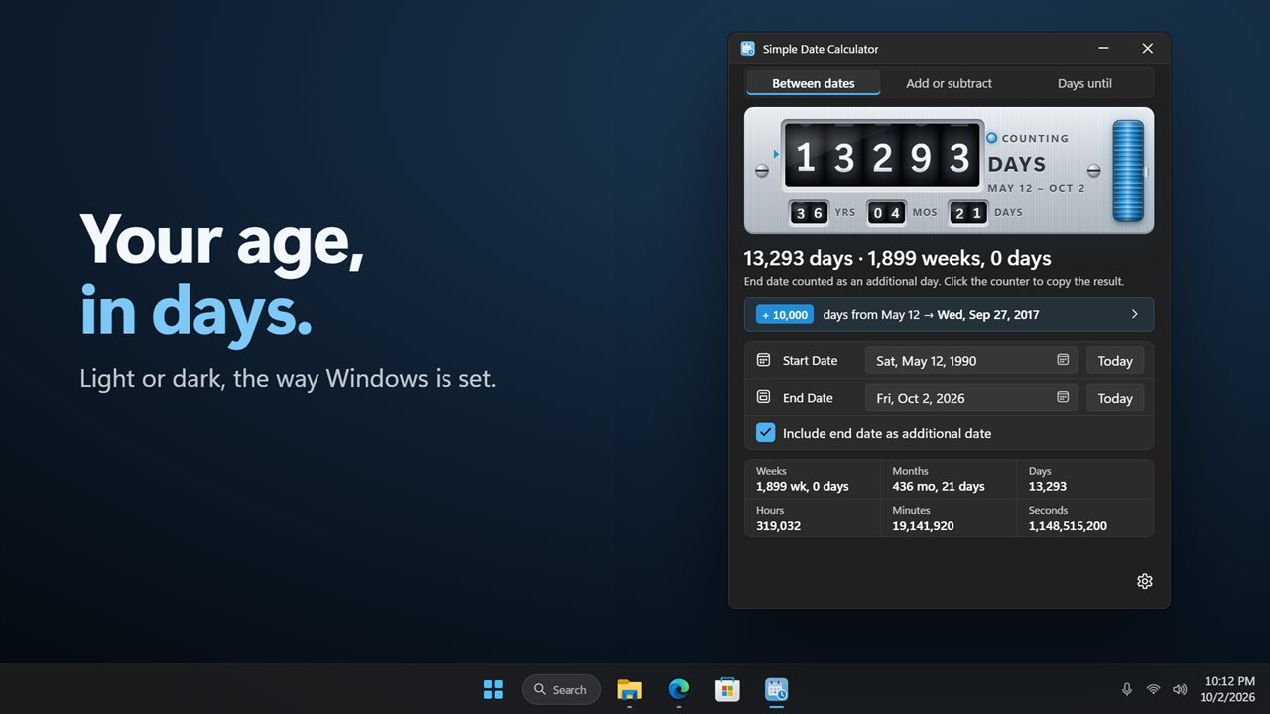Open the Windows Start menu
Image resolution: width=1270 pixels, height=714 pixels.
pyautogui.click(x=493, y=689)
